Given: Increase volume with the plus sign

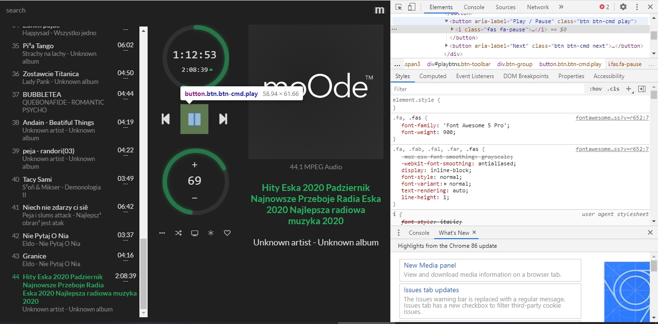Looking at the screenshot, I should tap(194, 165).
